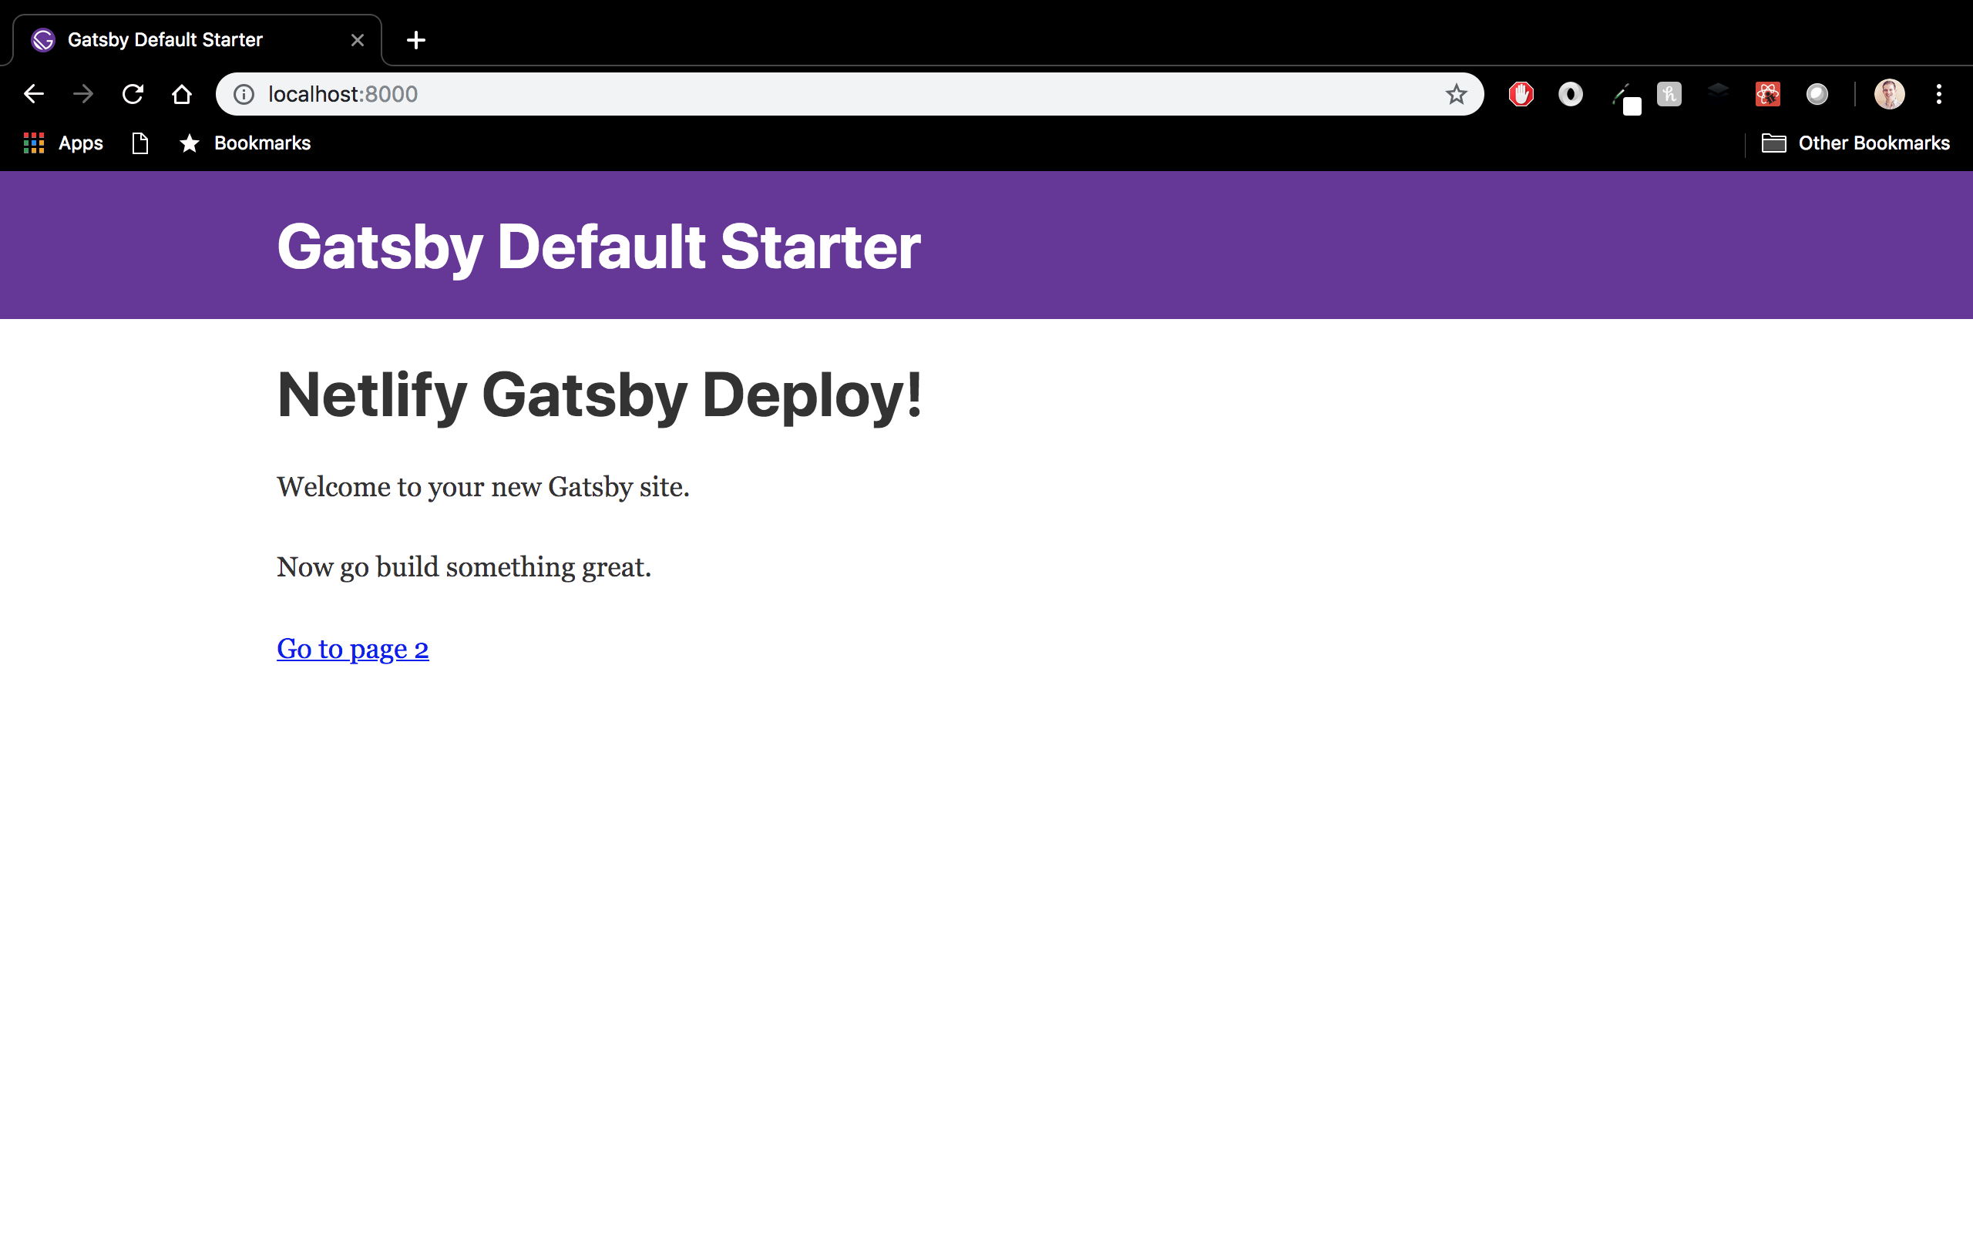Open the Chrome three-dot menu
1973x1233 pixels.
click(1939, 95)
